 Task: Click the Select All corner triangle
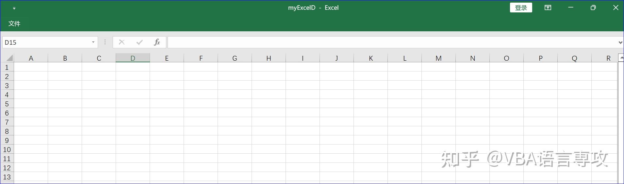click(x=9, y=58)
